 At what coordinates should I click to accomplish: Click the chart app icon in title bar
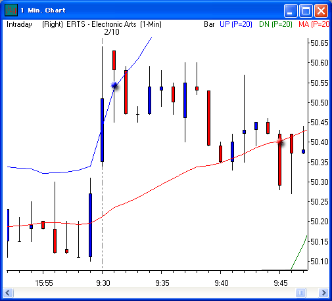coord(11,10)
